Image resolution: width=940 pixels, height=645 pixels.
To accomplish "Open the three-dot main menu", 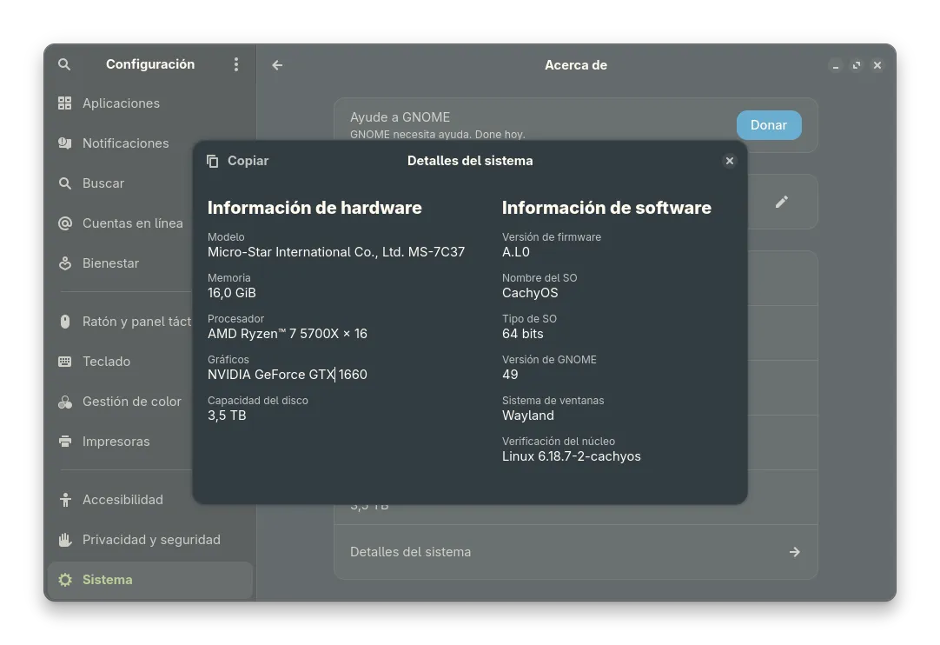I will point(235,64).
